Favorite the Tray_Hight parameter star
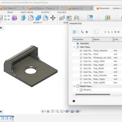 coord(81,65)
